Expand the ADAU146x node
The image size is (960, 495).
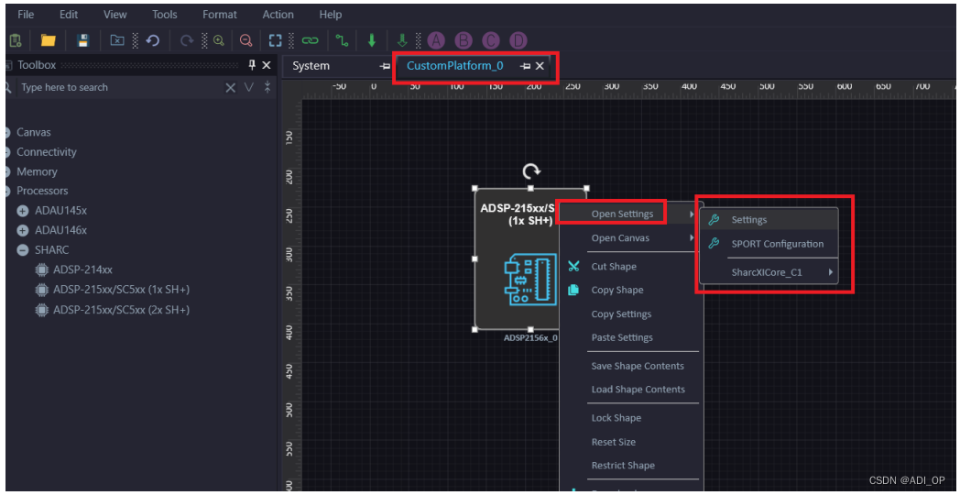click(x=23, y=230)
